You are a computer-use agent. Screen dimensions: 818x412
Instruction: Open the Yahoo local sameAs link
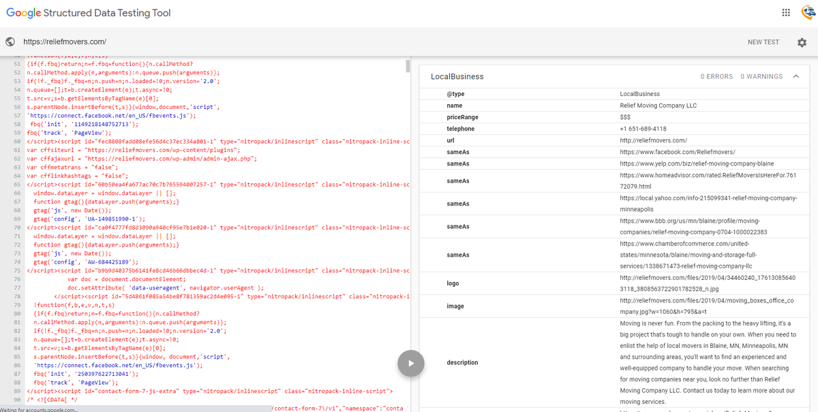point(708,204)
